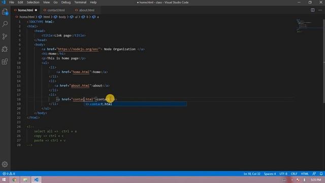Click the 'paste => ctrl + v' comment line
325x183 pixels.
pyautogui.click(x=50, y=140)
